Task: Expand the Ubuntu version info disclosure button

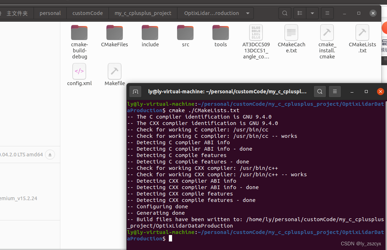Action: [x=50, y=155]
